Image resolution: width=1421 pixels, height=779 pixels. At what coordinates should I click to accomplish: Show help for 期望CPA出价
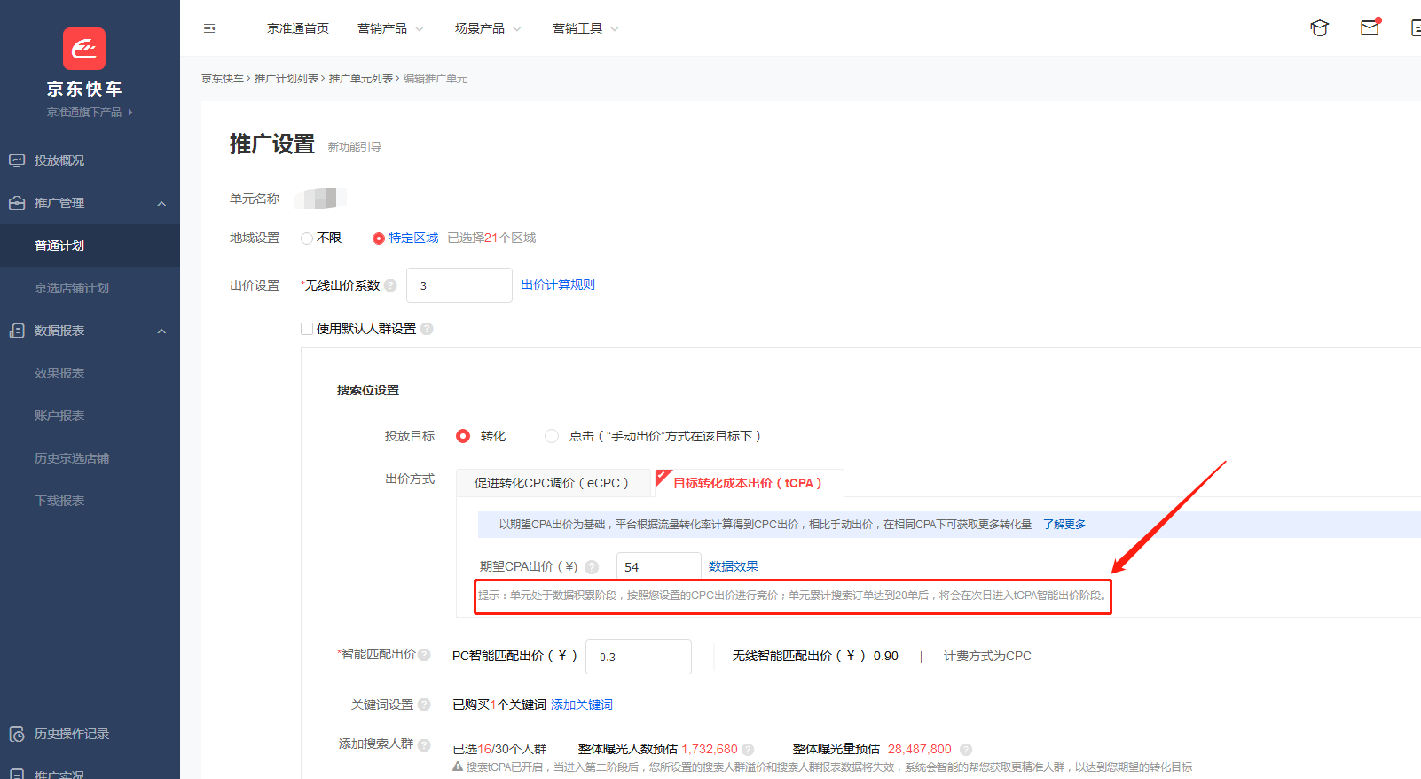point(592,567)
